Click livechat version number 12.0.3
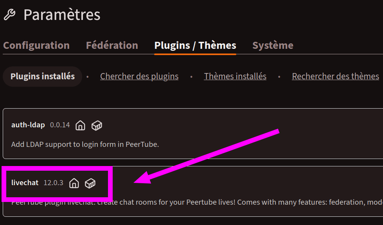 tap(53, 182)
